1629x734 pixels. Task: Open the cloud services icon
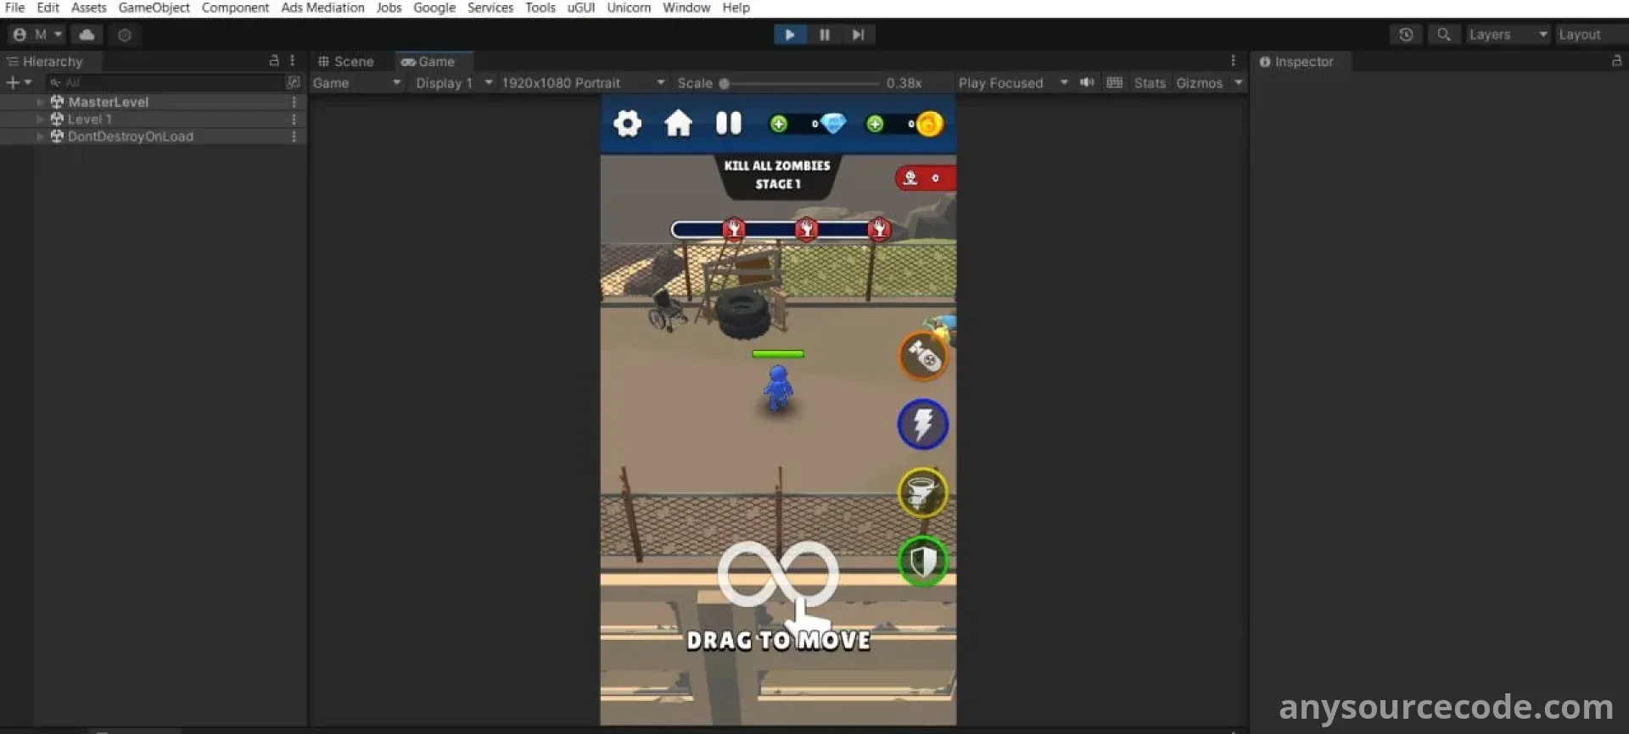[87, 35]
